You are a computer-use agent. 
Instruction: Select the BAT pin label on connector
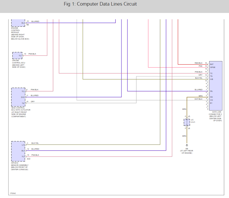click(x=212, y=64)
